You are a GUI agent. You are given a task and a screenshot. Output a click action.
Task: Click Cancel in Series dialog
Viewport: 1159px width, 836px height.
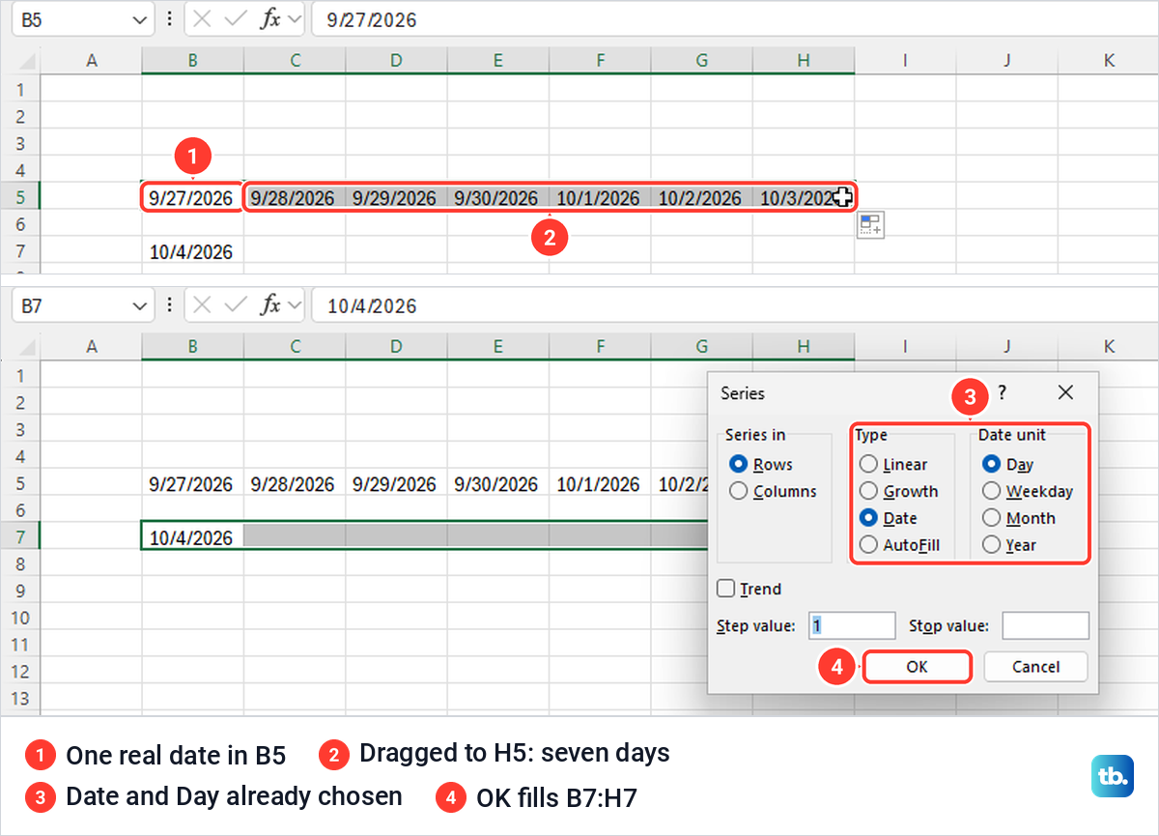tap(1035, 667)
